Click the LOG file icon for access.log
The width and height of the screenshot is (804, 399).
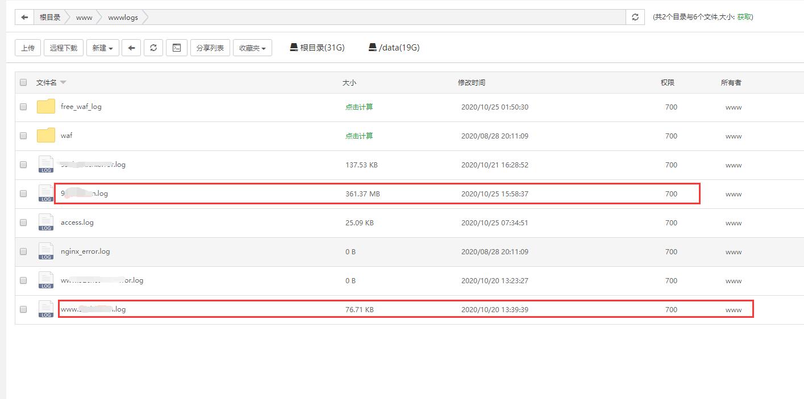click(46, 222)
